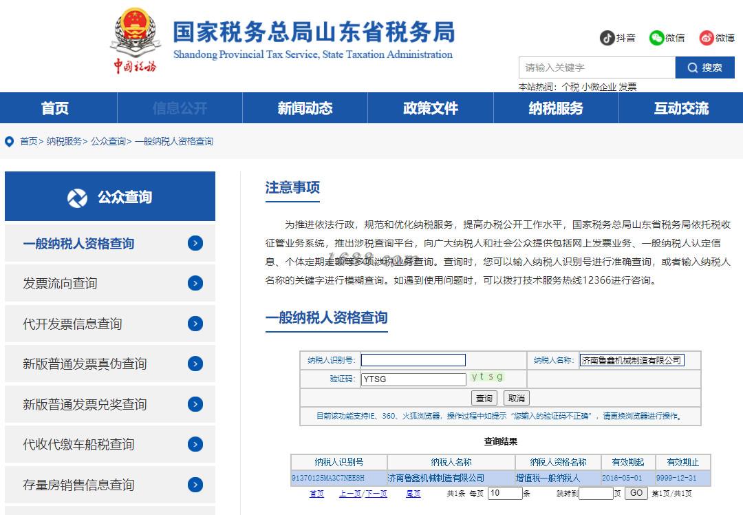Focus the per-page count field showing 10
Viewport: 743px width, 515px height.
click(505, 493)
